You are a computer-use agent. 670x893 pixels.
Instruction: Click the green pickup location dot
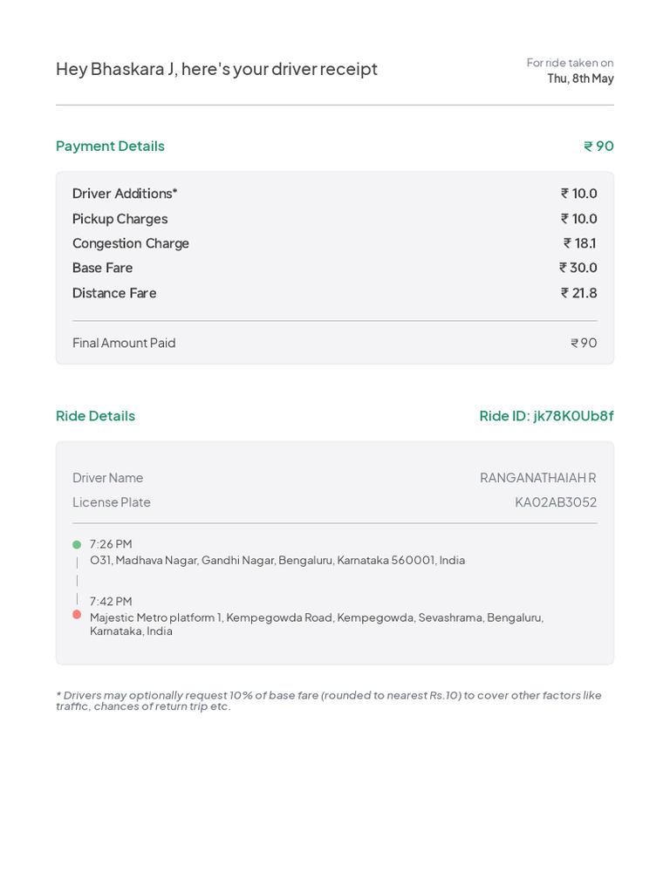pyautogui.click(x=77, y=545)
